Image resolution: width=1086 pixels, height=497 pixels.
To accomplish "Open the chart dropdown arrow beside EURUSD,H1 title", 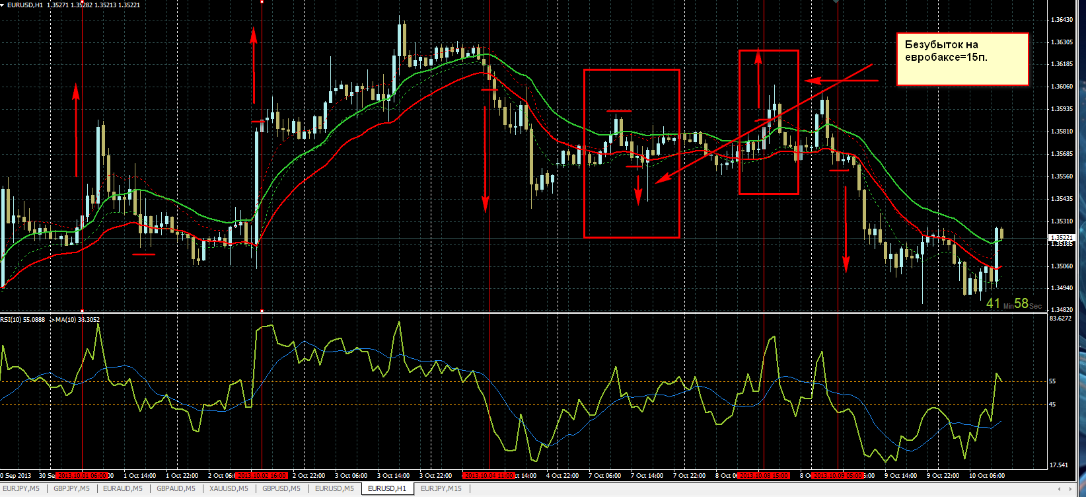I will pos(4,5).
